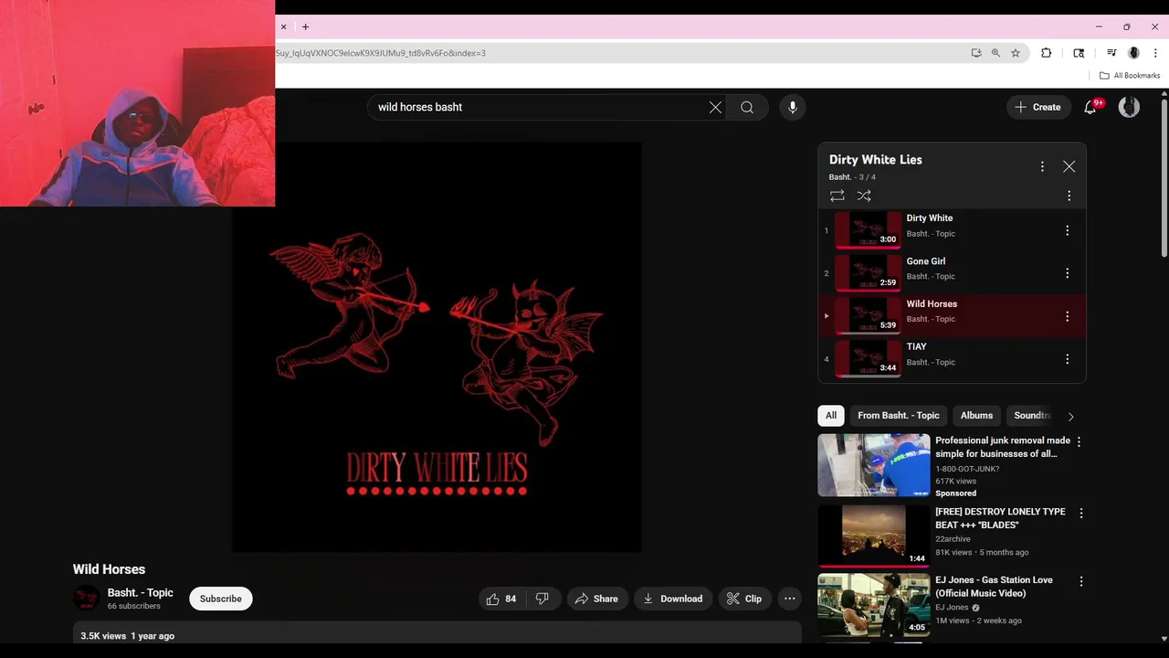This screenshot has width=1169, height=658.
Task: Close the current browser tab
Action: [x=283, y=27]
